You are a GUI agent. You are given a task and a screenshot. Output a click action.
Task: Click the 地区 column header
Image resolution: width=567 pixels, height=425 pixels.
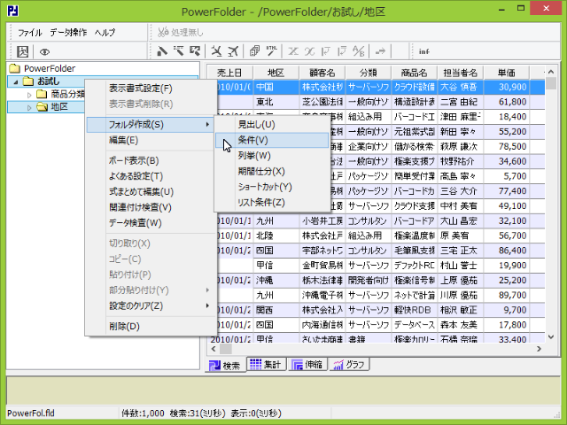click(x=276, y=73)
